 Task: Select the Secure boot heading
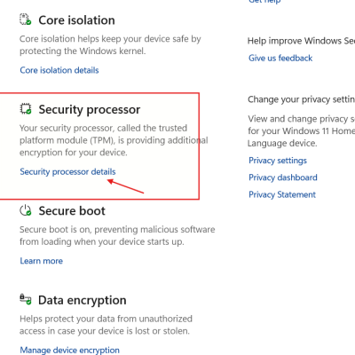tap(72, 211)
